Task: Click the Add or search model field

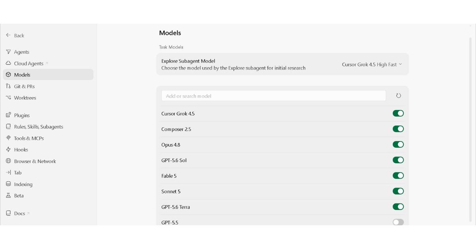Action: pos(273,96)
